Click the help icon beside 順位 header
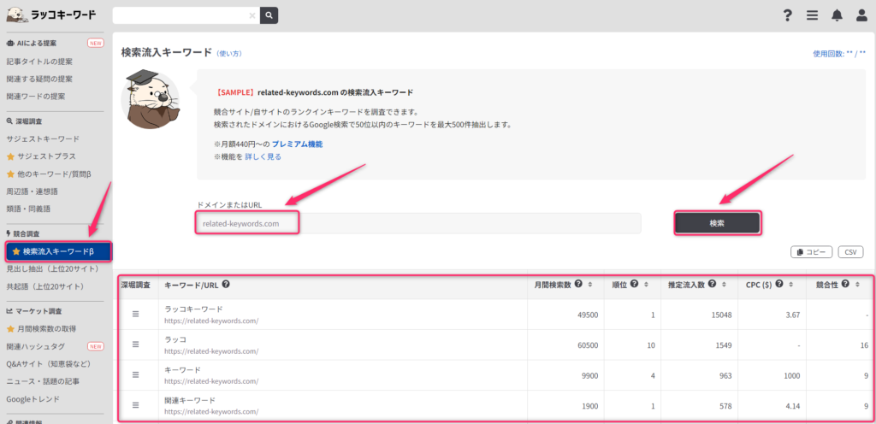The image size is (876, 424). pyautogui.click(x=634, y=284)
